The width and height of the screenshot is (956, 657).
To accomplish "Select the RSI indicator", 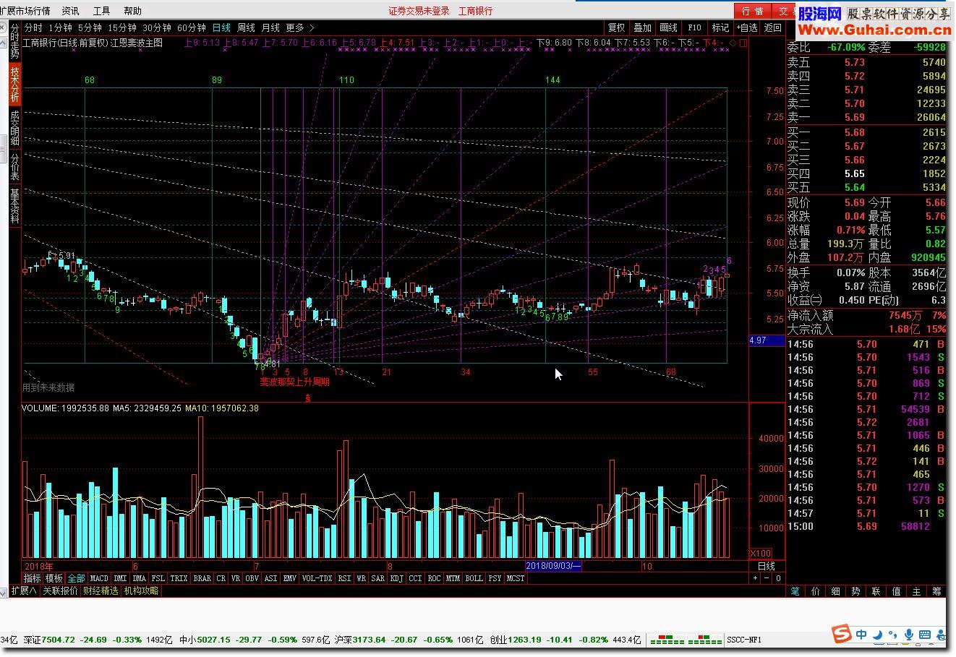I will coord(344,578).
